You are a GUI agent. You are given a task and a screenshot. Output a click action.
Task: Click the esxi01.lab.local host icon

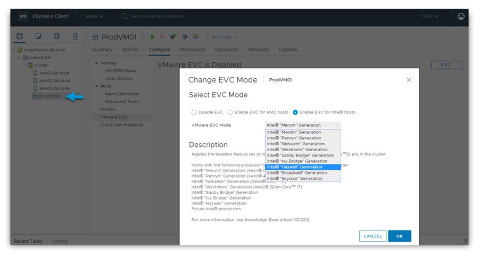click(x=35, y=73)
